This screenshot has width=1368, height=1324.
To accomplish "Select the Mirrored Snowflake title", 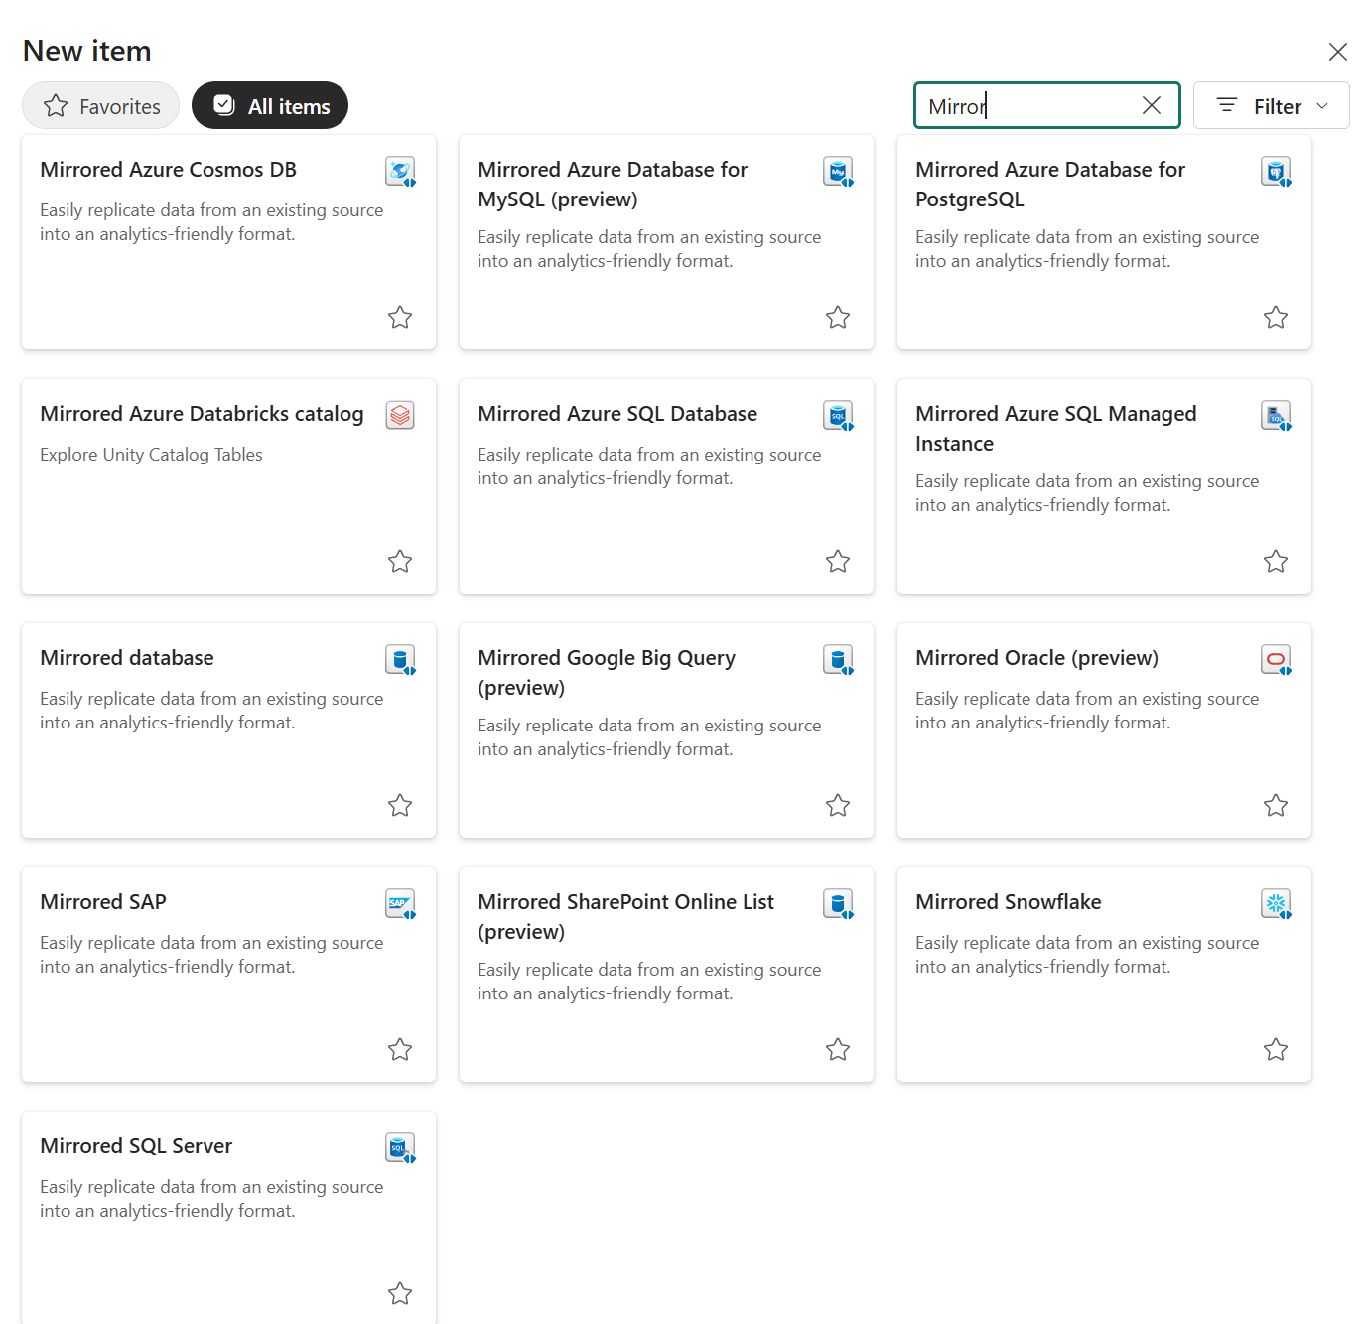I will point(1009,902).
